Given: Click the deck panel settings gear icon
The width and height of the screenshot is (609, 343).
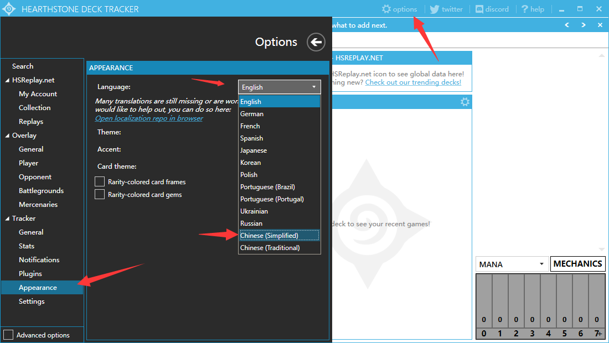Looking at the screenshot, I should point(465,102).
